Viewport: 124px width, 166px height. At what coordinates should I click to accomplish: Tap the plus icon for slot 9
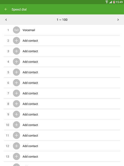[16, 114]
